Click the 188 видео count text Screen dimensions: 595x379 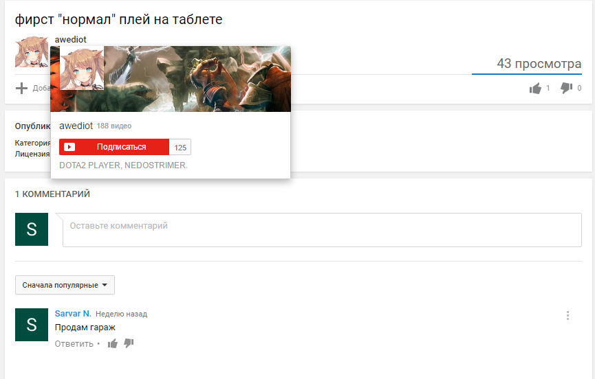[x=113, y=126]
